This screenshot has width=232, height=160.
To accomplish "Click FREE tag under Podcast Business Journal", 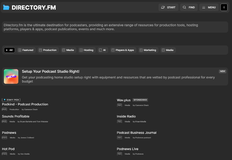I will pos(120,138).
